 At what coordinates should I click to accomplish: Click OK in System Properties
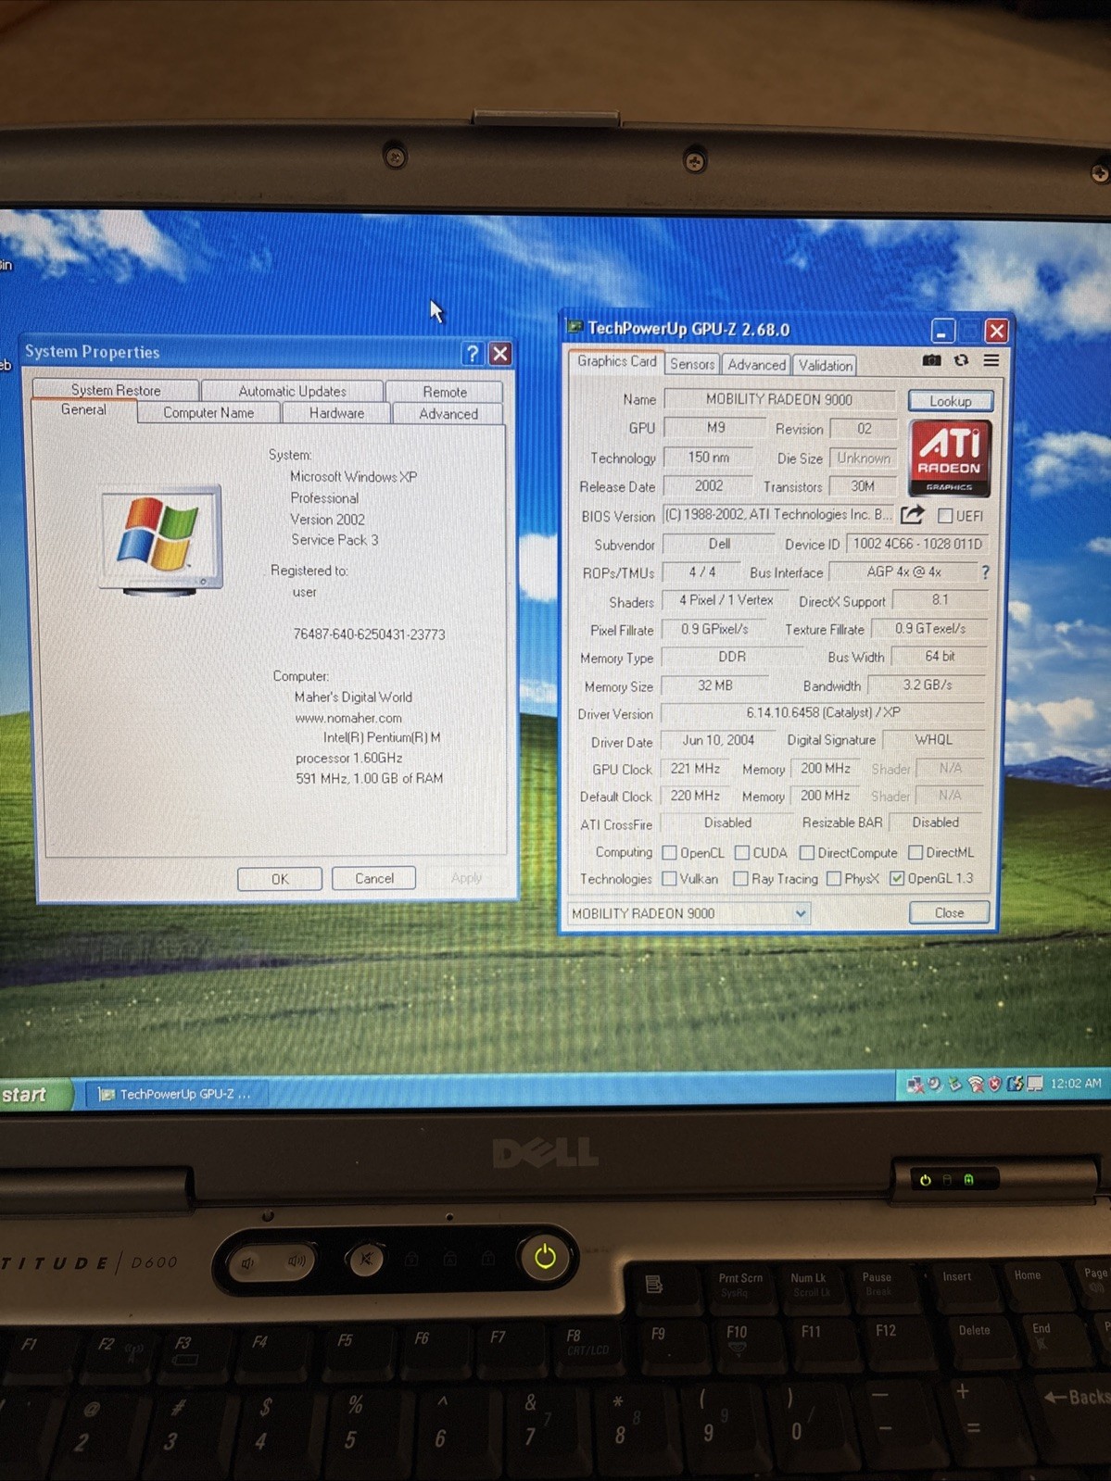tap(280, 879)
